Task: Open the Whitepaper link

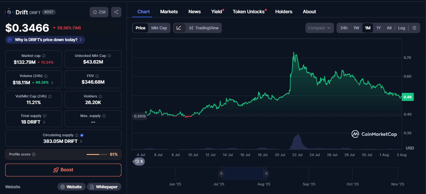Action: 104,187
